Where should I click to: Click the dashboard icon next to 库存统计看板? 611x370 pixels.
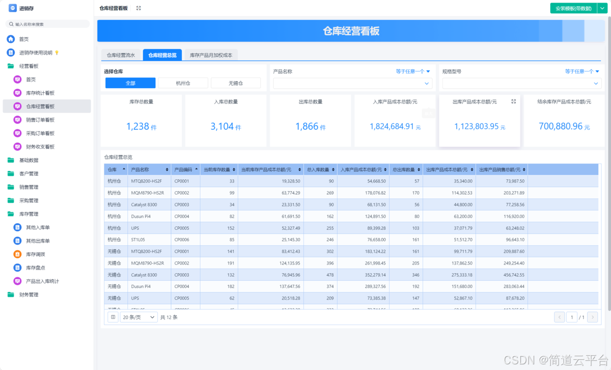tap(17, 93)
